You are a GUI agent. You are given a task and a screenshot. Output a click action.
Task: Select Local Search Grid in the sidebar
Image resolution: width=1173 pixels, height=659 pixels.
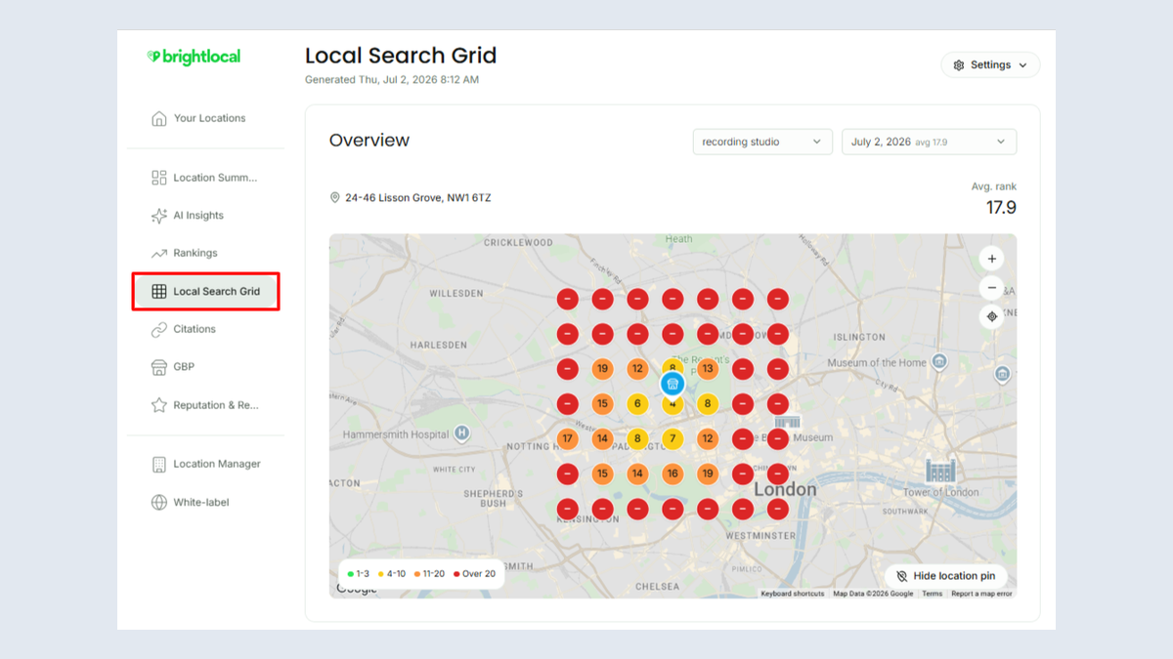206,292
